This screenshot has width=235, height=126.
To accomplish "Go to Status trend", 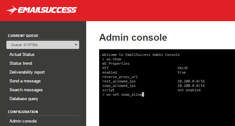I will pos(21,63).
